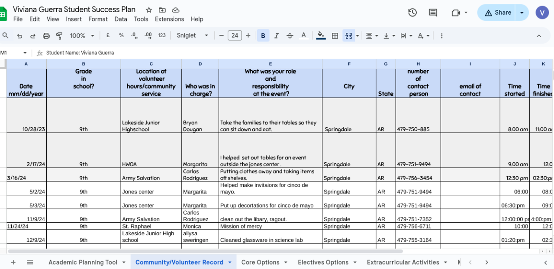The image size is (554, 269).
Task: Open the fill colour picker
Action: 321,35
